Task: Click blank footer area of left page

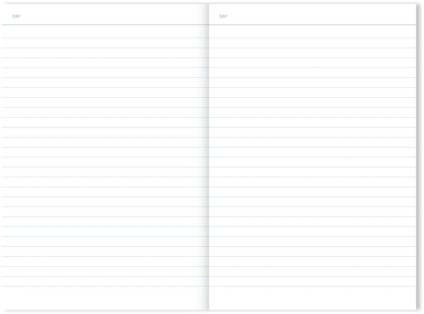Action: [105, 298]
